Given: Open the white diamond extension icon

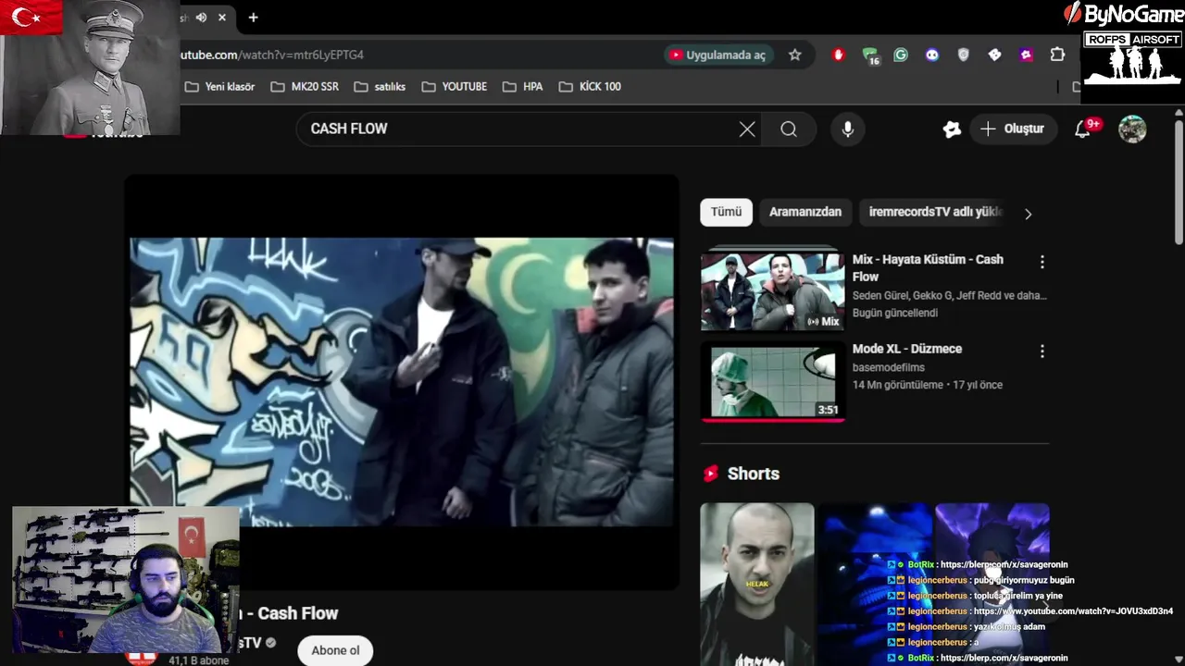Looking at the screenshot, I should pos(994,55).
